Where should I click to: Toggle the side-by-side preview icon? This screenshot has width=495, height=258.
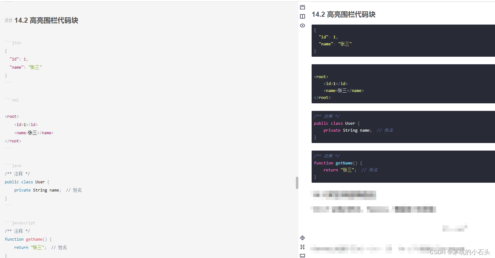pyautogui.click(x=302, y=16)
